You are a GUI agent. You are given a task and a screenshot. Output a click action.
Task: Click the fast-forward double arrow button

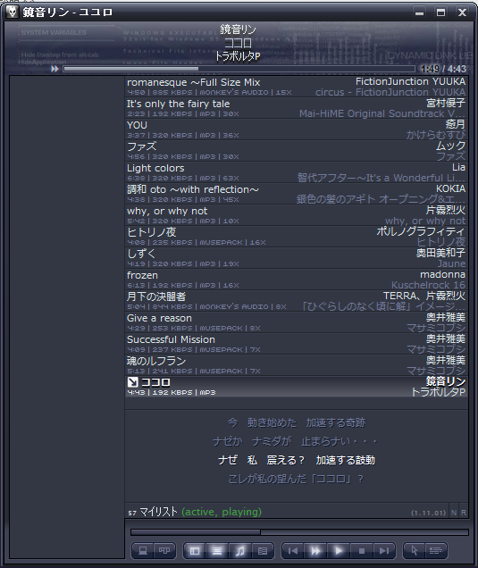tap(315, 551)
